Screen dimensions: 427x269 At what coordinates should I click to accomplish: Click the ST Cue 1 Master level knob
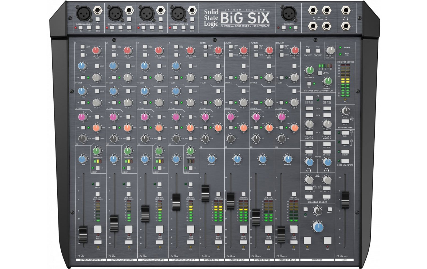click(309, 124)
